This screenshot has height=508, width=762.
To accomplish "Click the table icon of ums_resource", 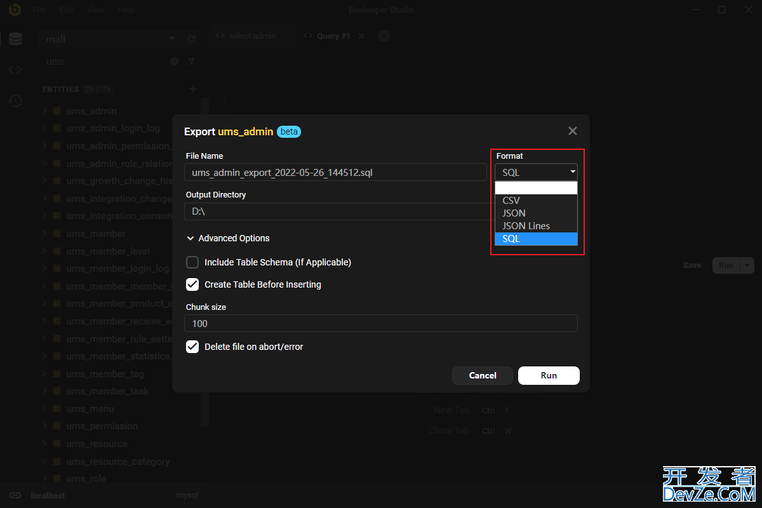I will 57,444.
